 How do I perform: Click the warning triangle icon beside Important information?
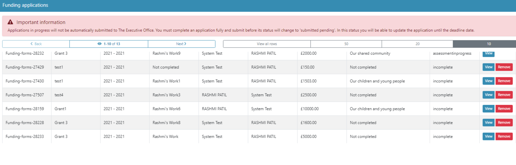[10, 22]
